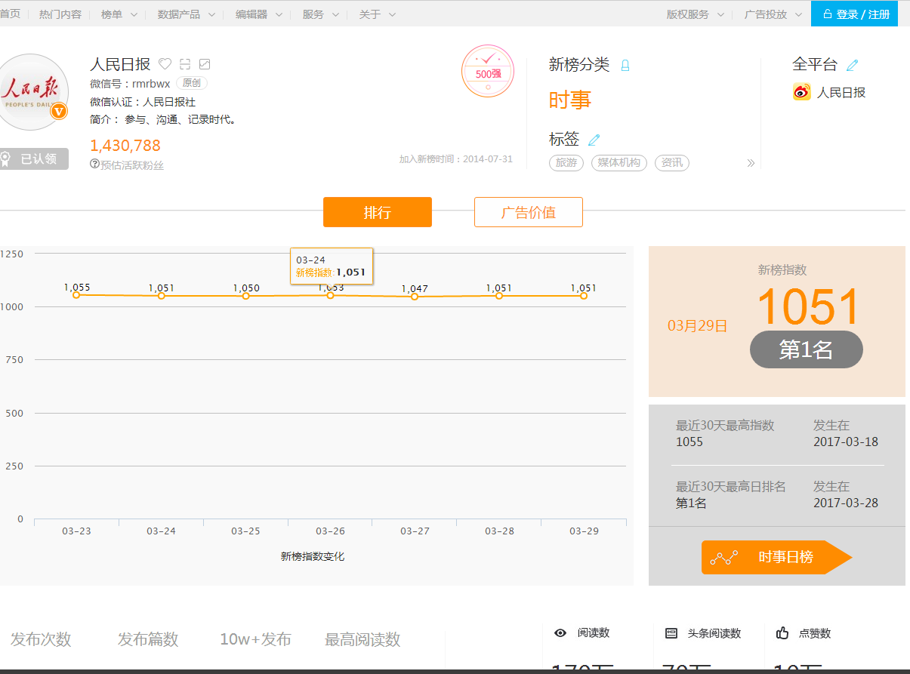The width and height of the screenshot is (910, 674).
Task: Click the question mark beside 预估活跃粉丝
Action: (x=94, y=164)
